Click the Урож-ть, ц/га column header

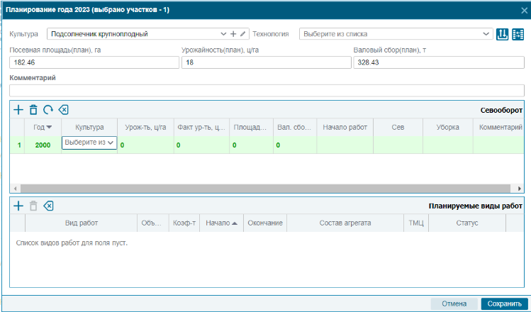pos(145,128)
